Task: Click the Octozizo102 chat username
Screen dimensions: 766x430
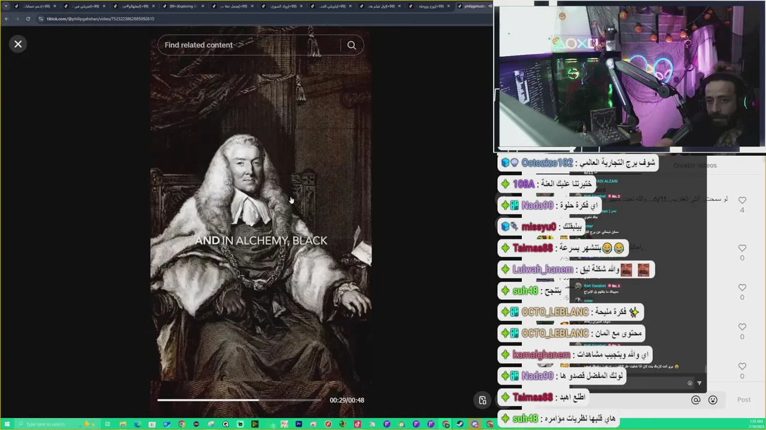Action: 547,163
